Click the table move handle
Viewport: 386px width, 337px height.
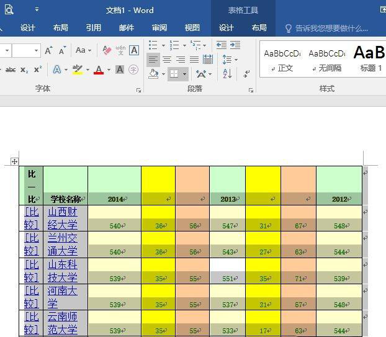click(14, 161)
